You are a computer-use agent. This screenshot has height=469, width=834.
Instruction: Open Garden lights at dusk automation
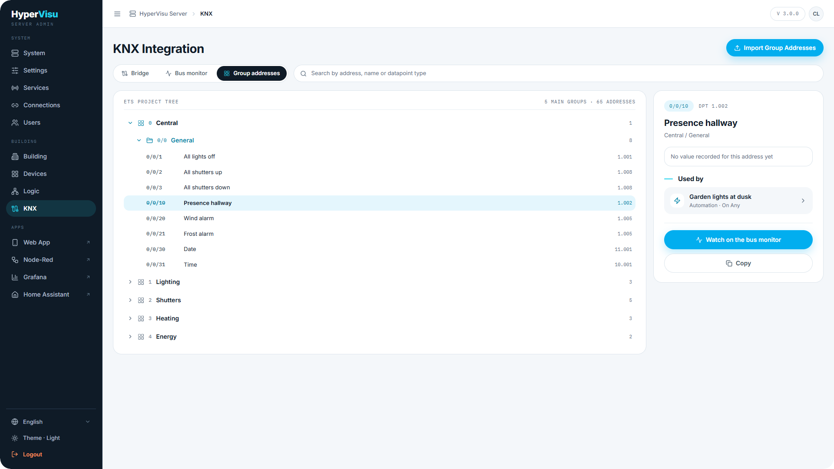738,201
